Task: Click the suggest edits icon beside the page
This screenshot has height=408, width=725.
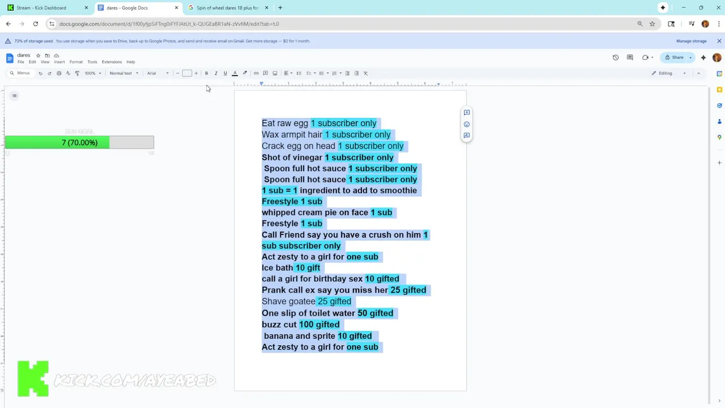Action: (467, 135)
